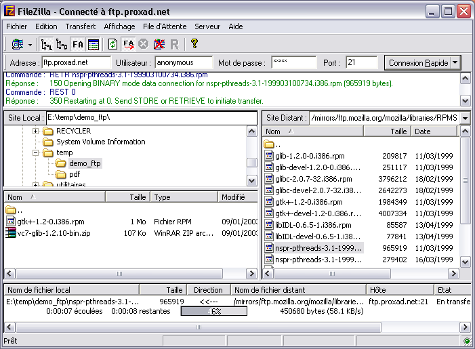Toggle the message log view icon
Screen dimensions: 475x349
pos(94,45)
